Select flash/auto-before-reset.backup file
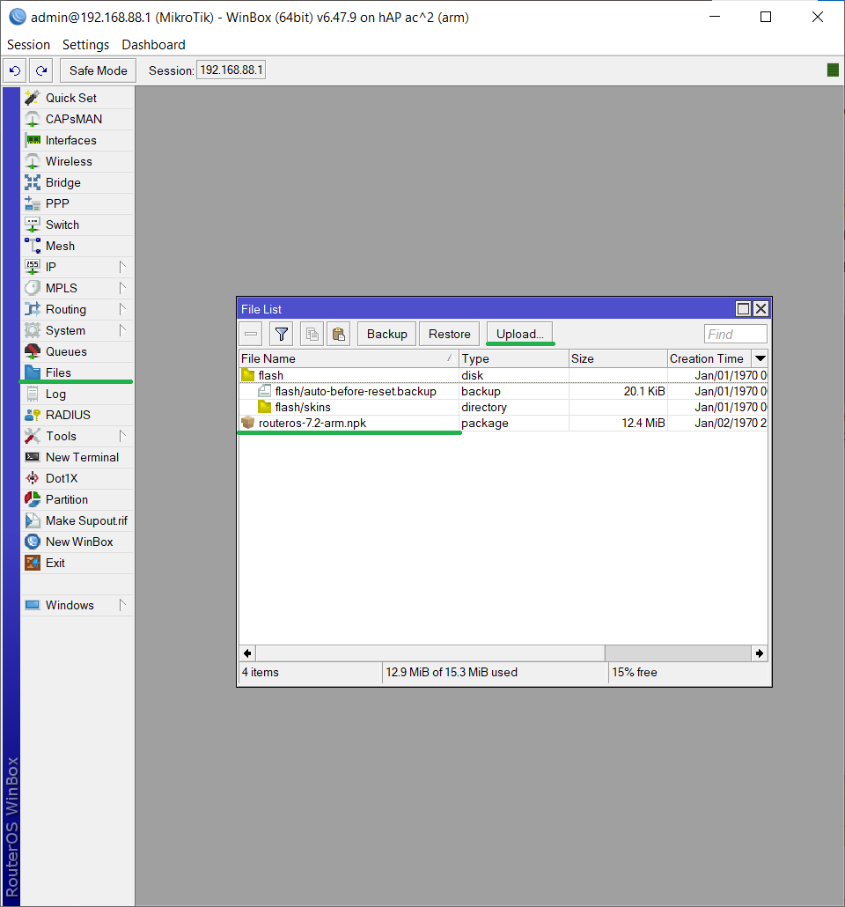The width and height of the screenshot is (845, 907). pos(503,391)
